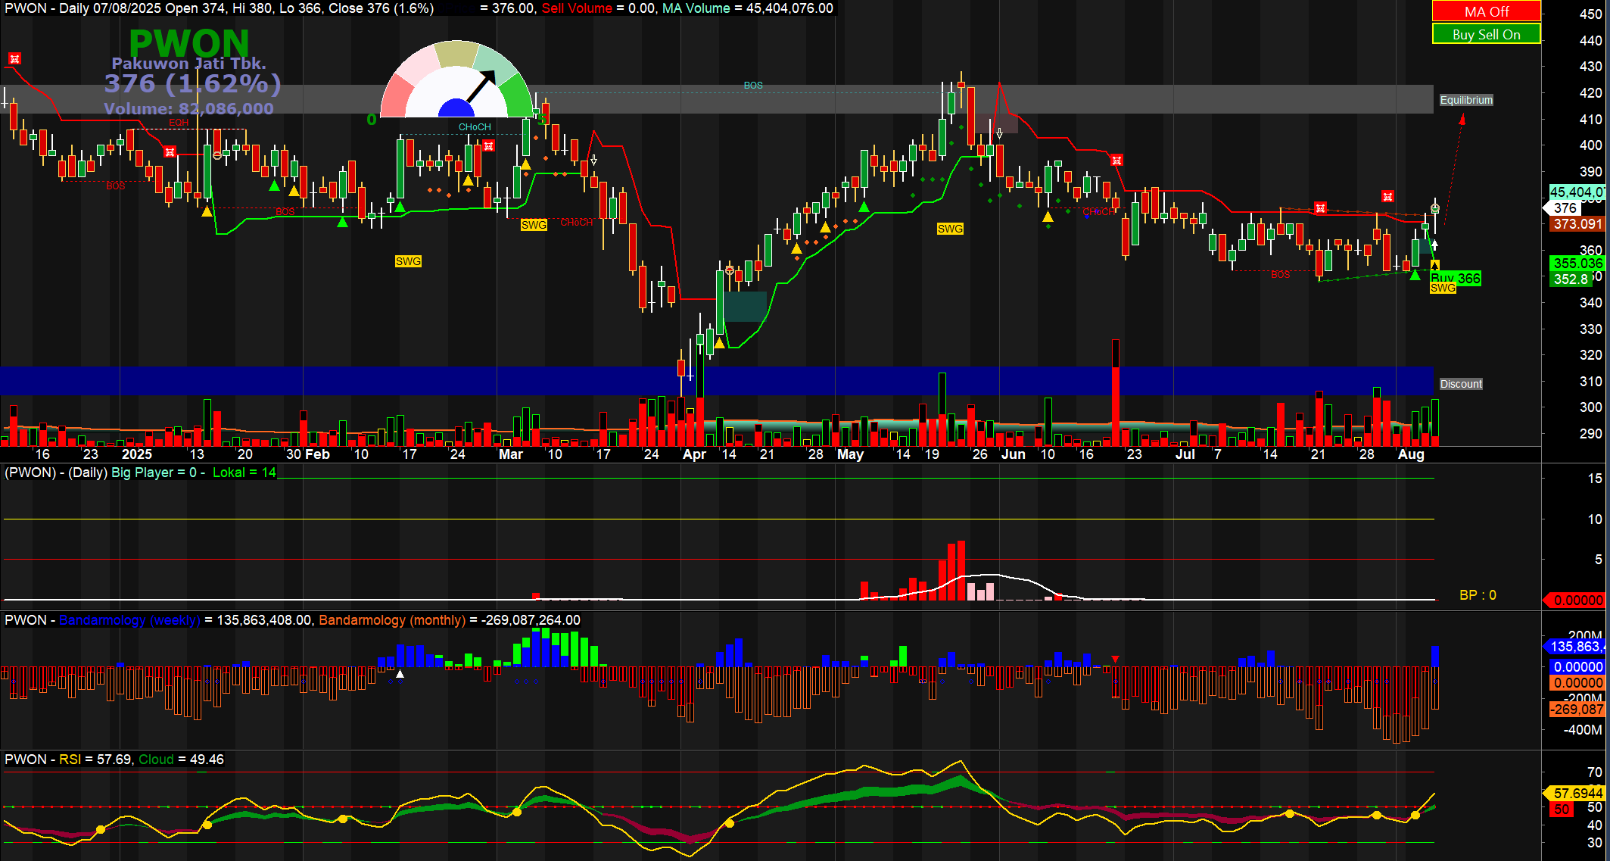
Task: Toggle the red MA Off button
Action: (x=1485, y=11)
